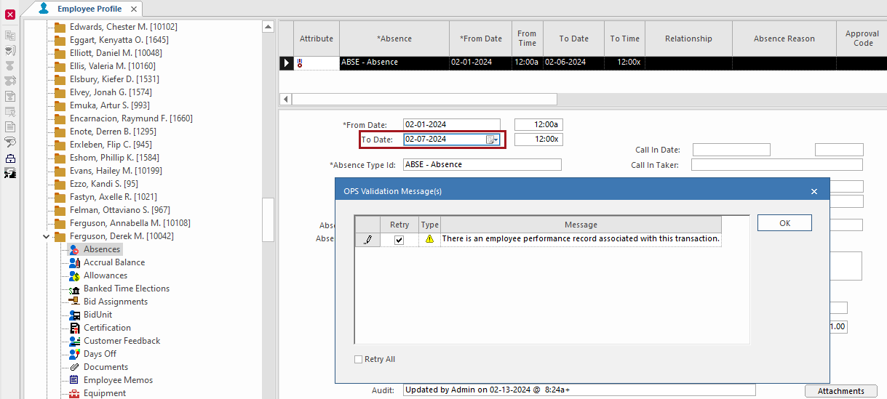Click the row selector arrow of the absence grid row
The width and height of the screenshot is (887, 399).
(287, 63)
